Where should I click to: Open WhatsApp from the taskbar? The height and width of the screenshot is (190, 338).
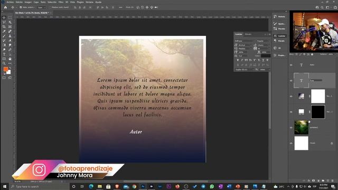212,186
